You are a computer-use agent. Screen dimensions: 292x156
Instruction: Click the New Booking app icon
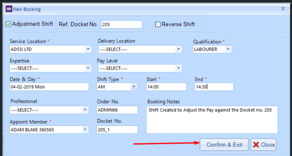9,9
